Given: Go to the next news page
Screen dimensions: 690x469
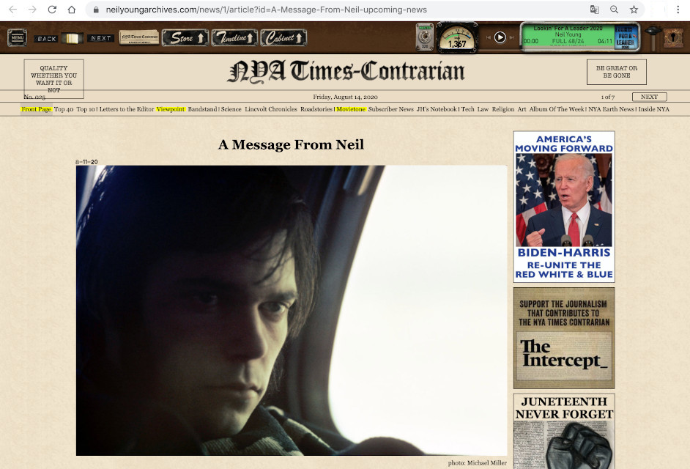Looking at the screenshot, I should (x=650, y=97).
